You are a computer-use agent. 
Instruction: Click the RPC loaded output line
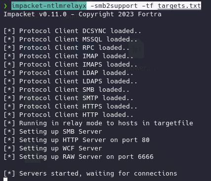pos(67,48)
